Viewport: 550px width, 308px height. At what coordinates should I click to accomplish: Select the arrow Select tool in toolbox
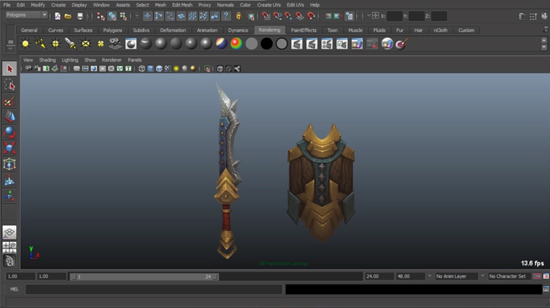click(9, 69)
